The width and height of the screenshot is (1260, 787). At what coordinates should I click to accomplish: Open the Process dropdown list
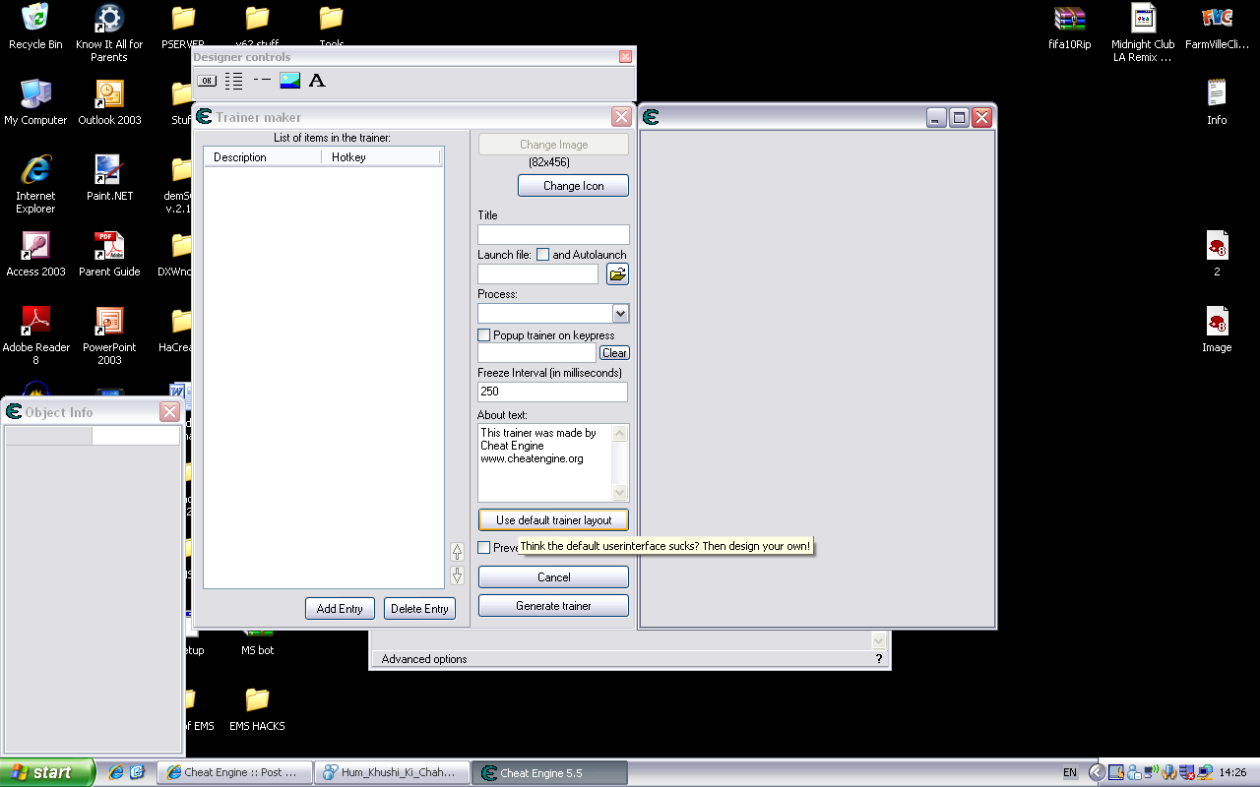[x=620, y=314]
